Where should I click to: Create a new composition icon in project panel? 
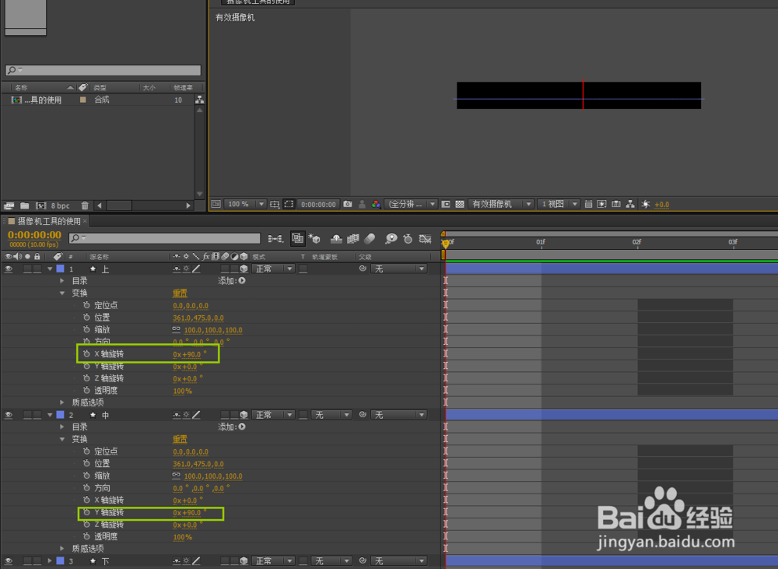click(40, 205)
